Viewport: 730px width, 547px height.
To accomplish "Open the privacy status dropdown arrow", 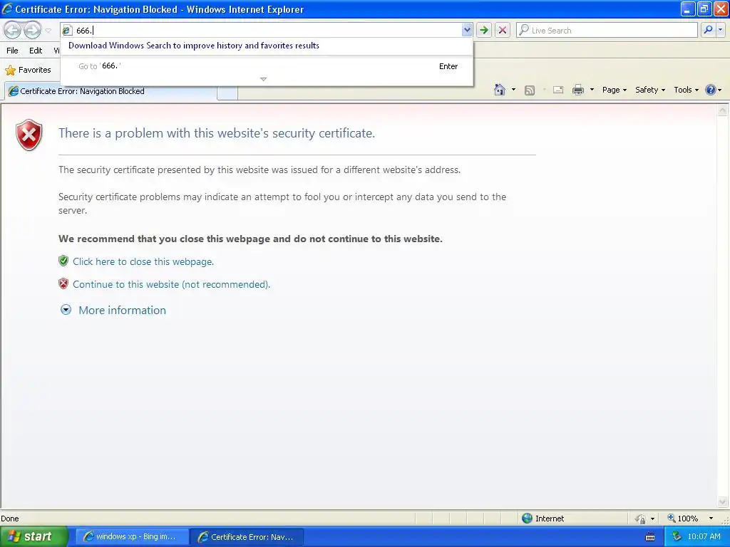I will (x=653, y=519).
